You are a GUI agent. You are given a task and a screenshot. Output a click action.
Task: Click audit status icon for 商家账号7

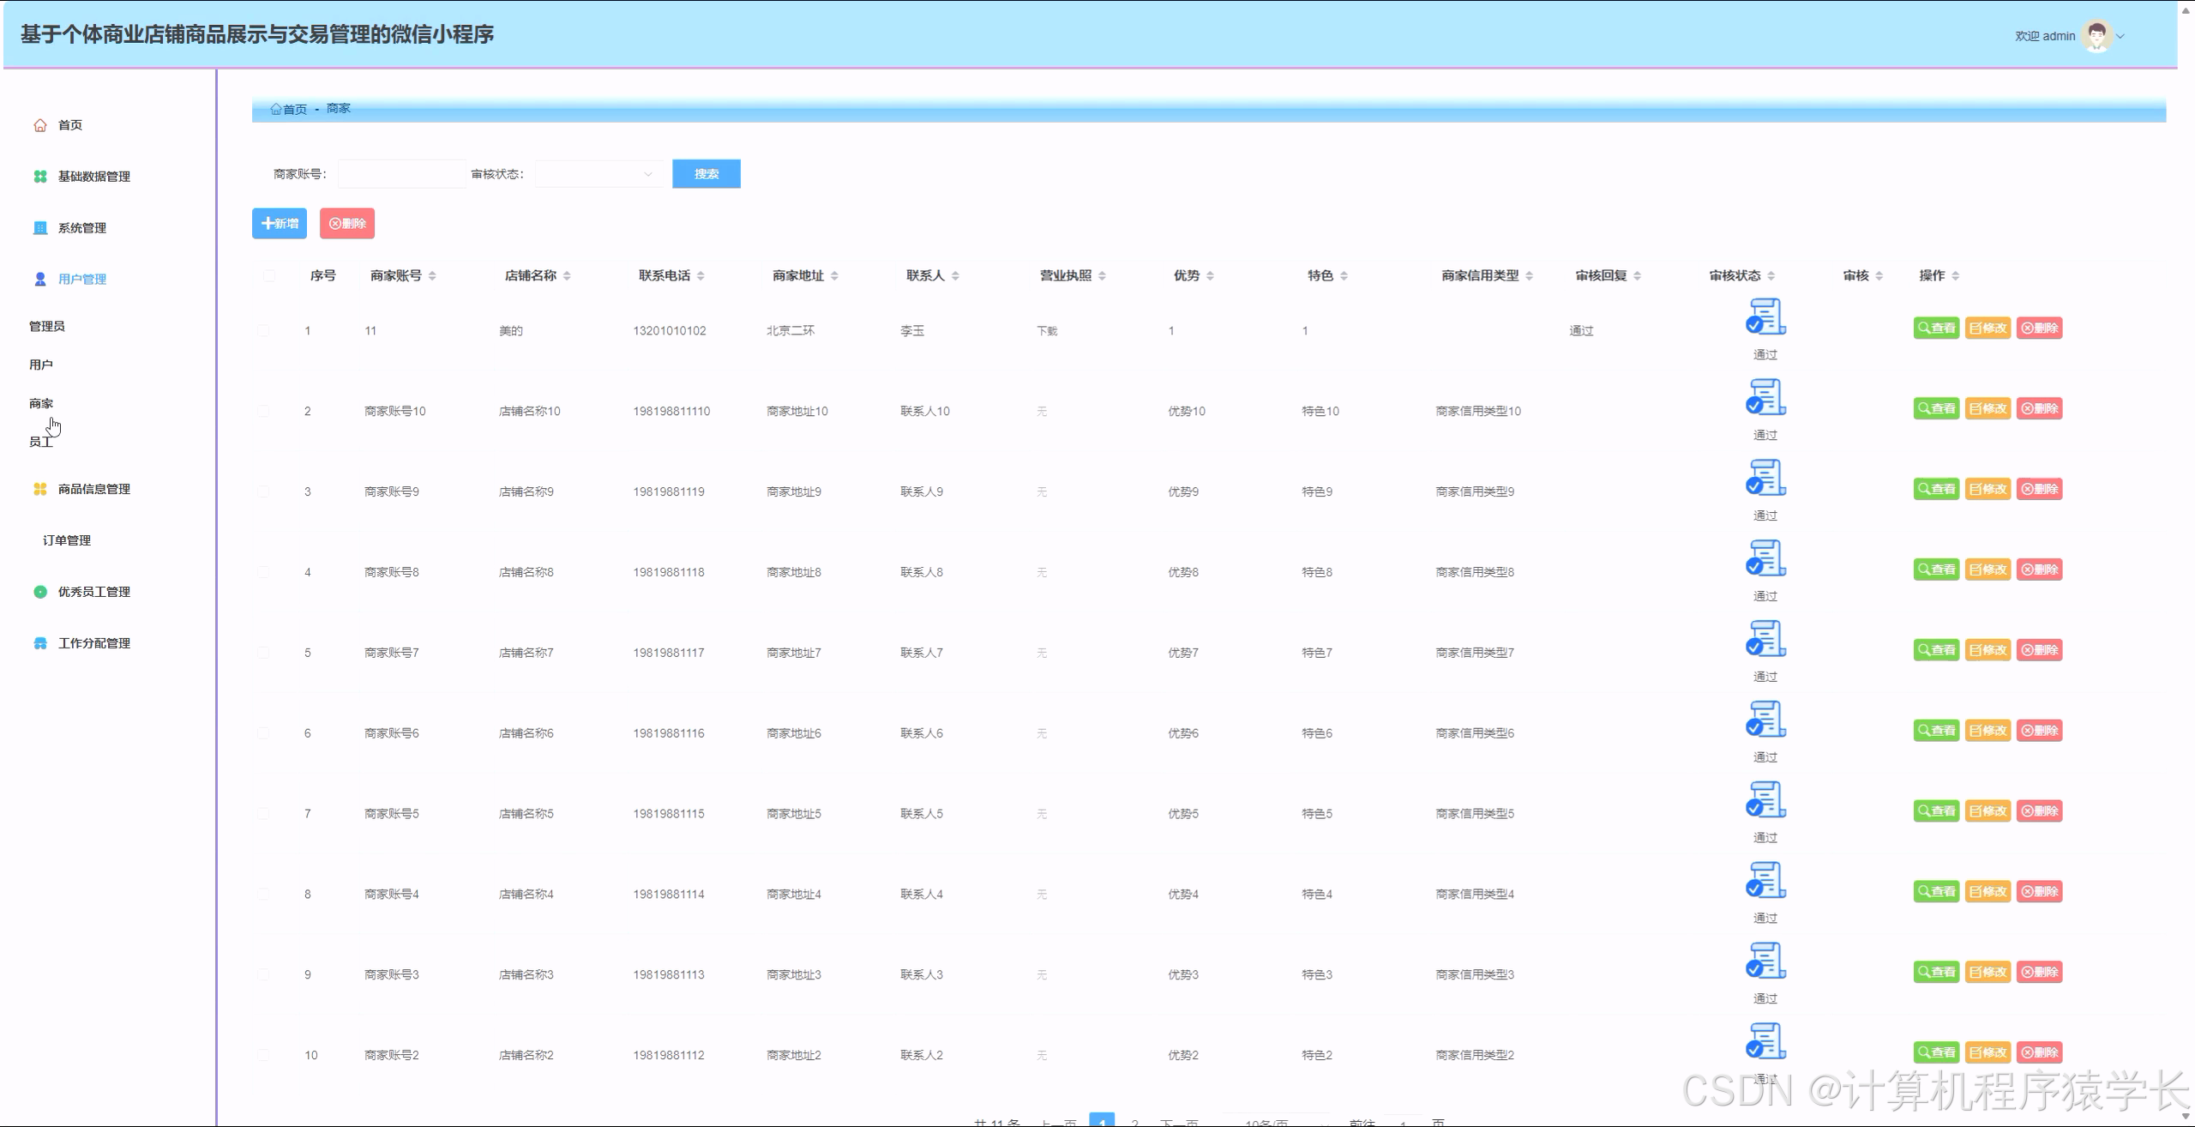[1765, 639]
